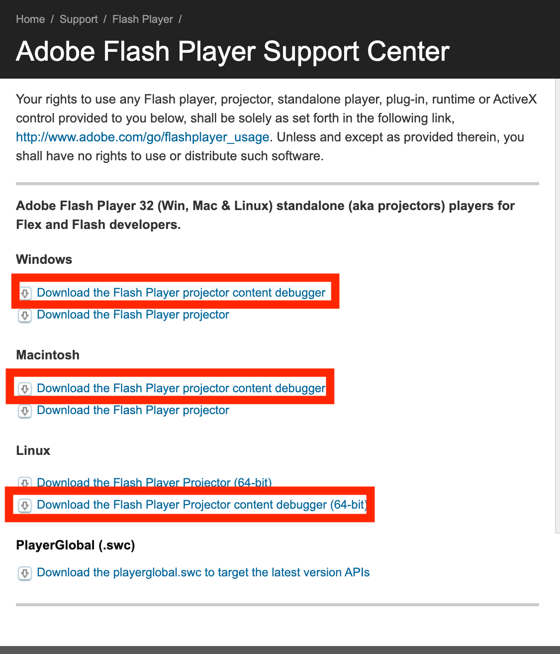This screenshot has width=560, height=654.
Task: Click the download icon beside Windows projector link
Action: (x=25, y=316)
